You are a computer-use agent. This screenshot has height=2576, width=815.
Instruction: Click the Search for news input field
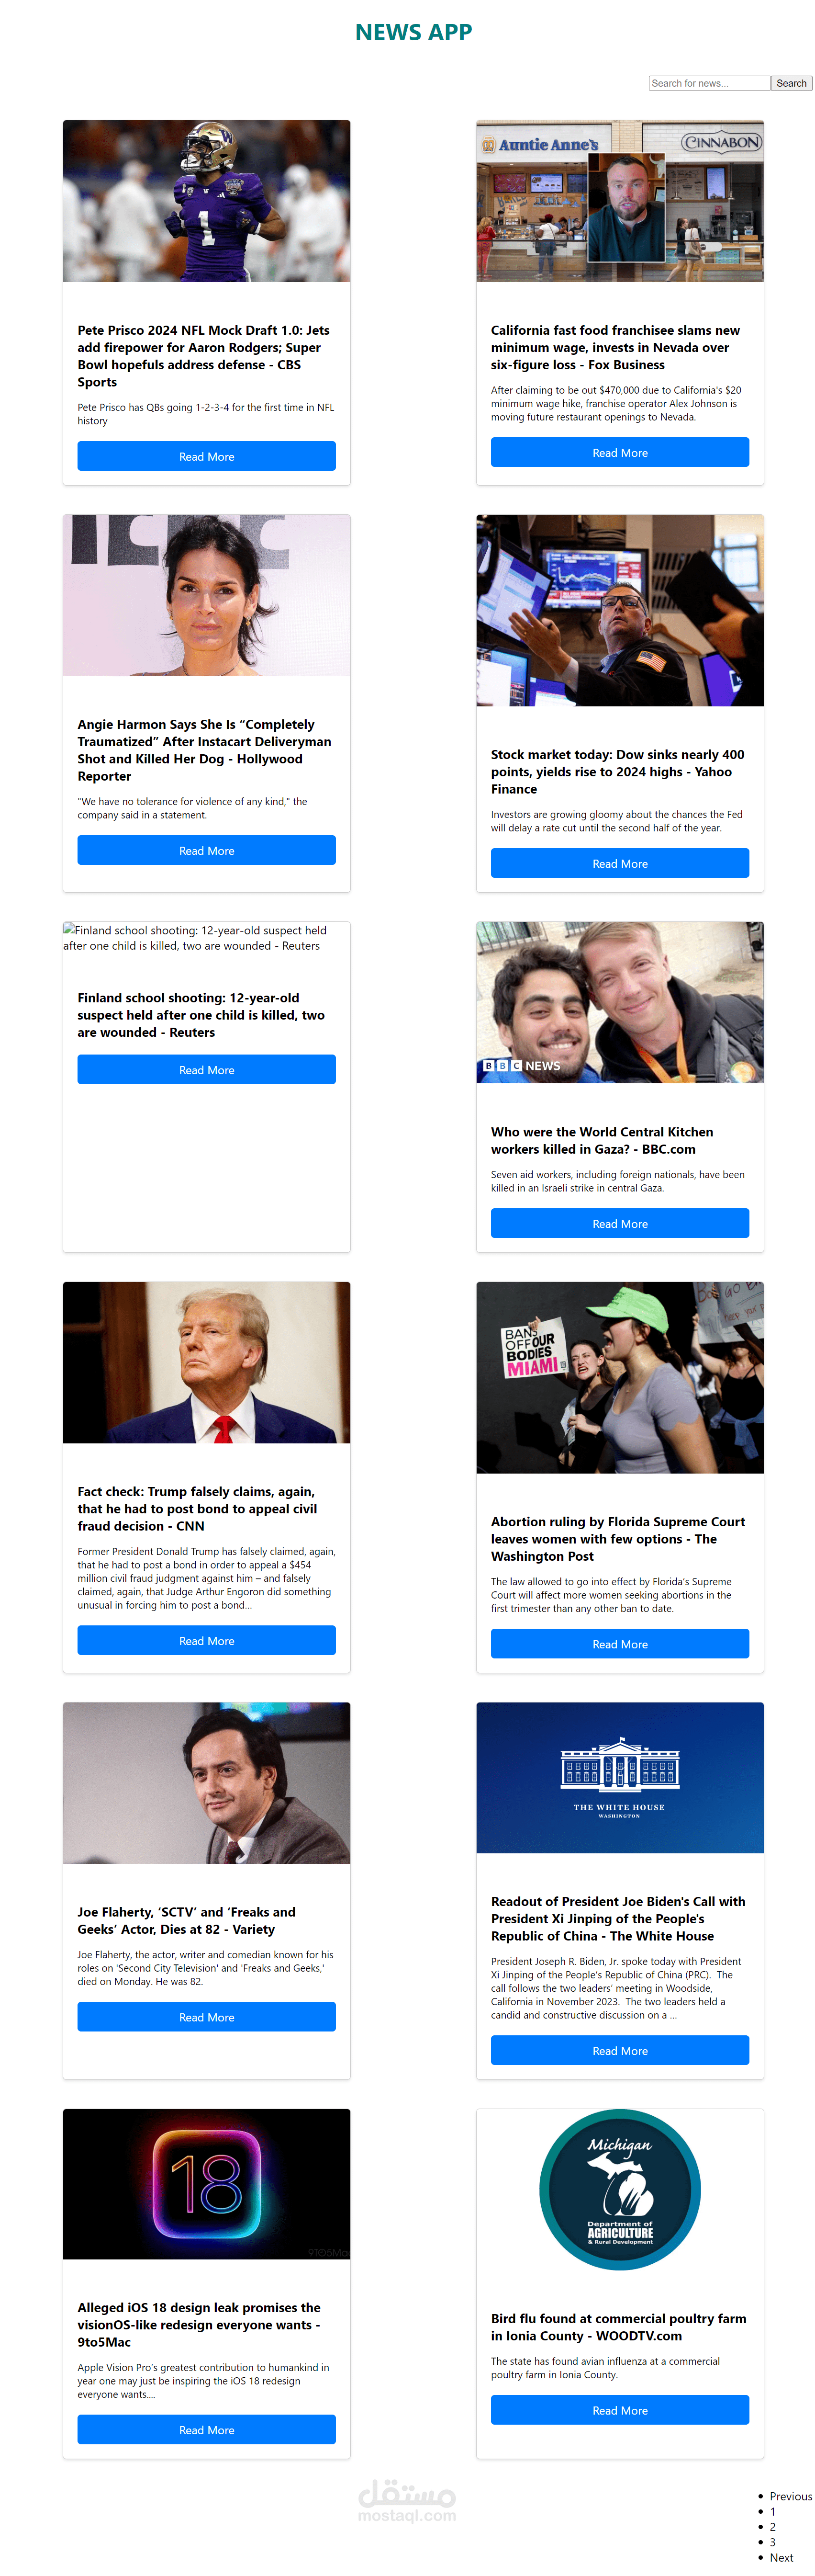708,84
